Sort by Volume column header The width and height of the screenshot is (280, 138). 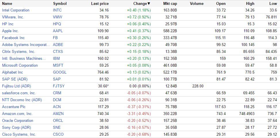point(197,4)
